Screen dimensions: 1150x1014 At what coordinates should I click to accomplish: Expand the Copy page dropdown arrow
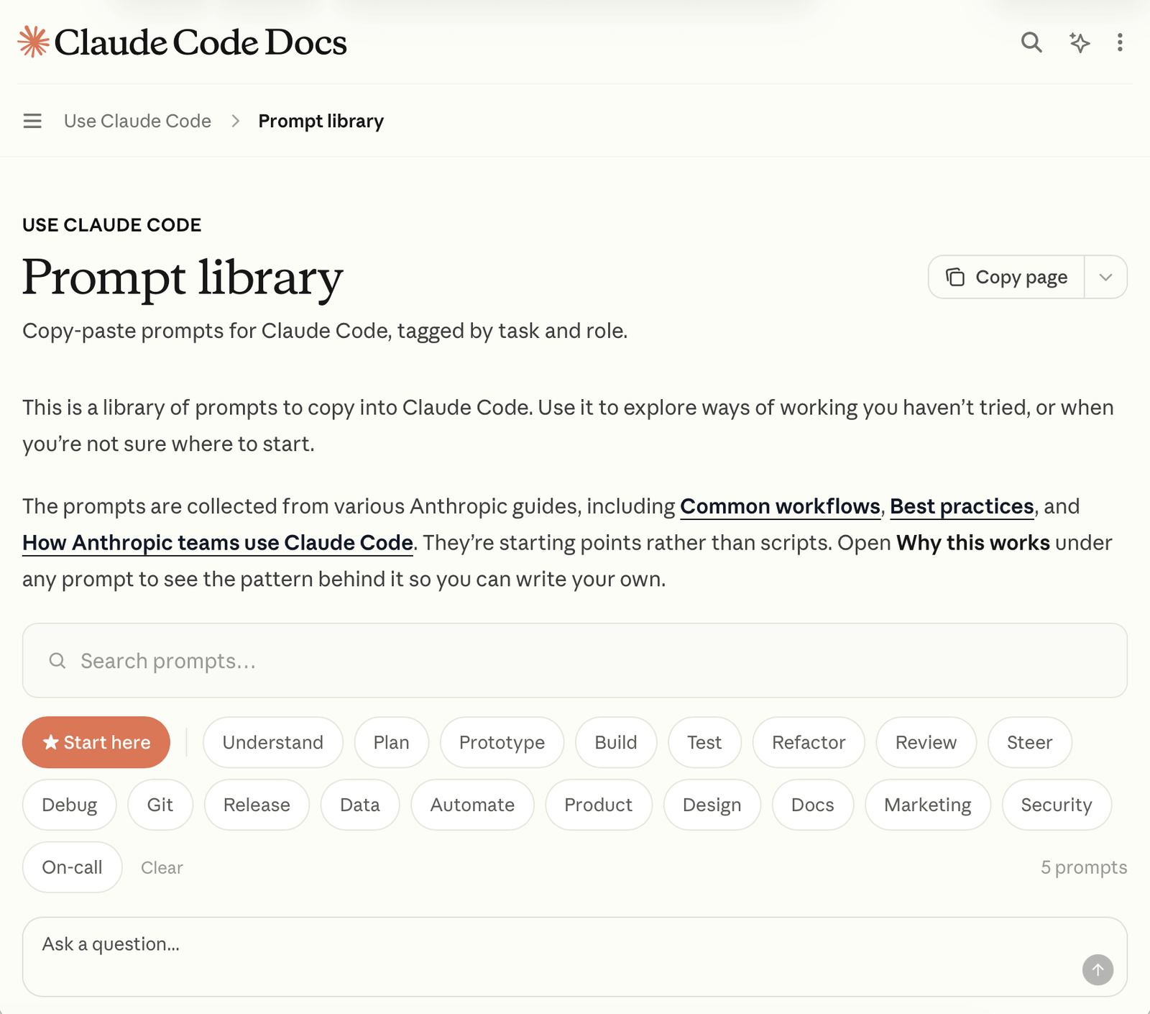coord(1105,277)
